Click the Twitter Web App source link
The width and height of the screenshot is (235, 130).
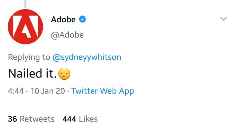pyautogui.click(x=103, y=91)
